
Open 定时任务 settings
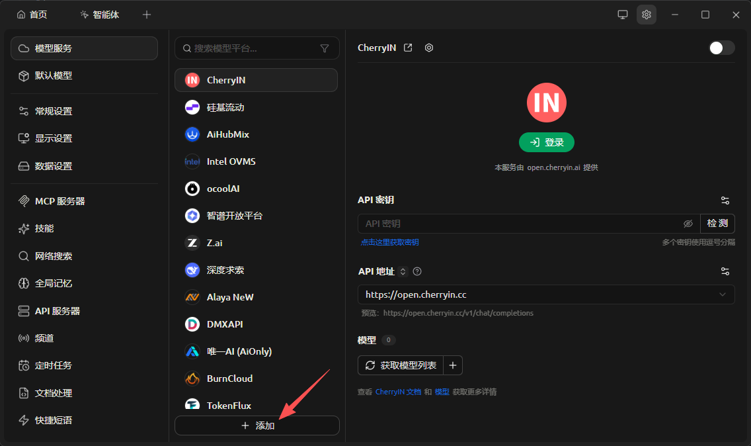click(x=85, y=366)
